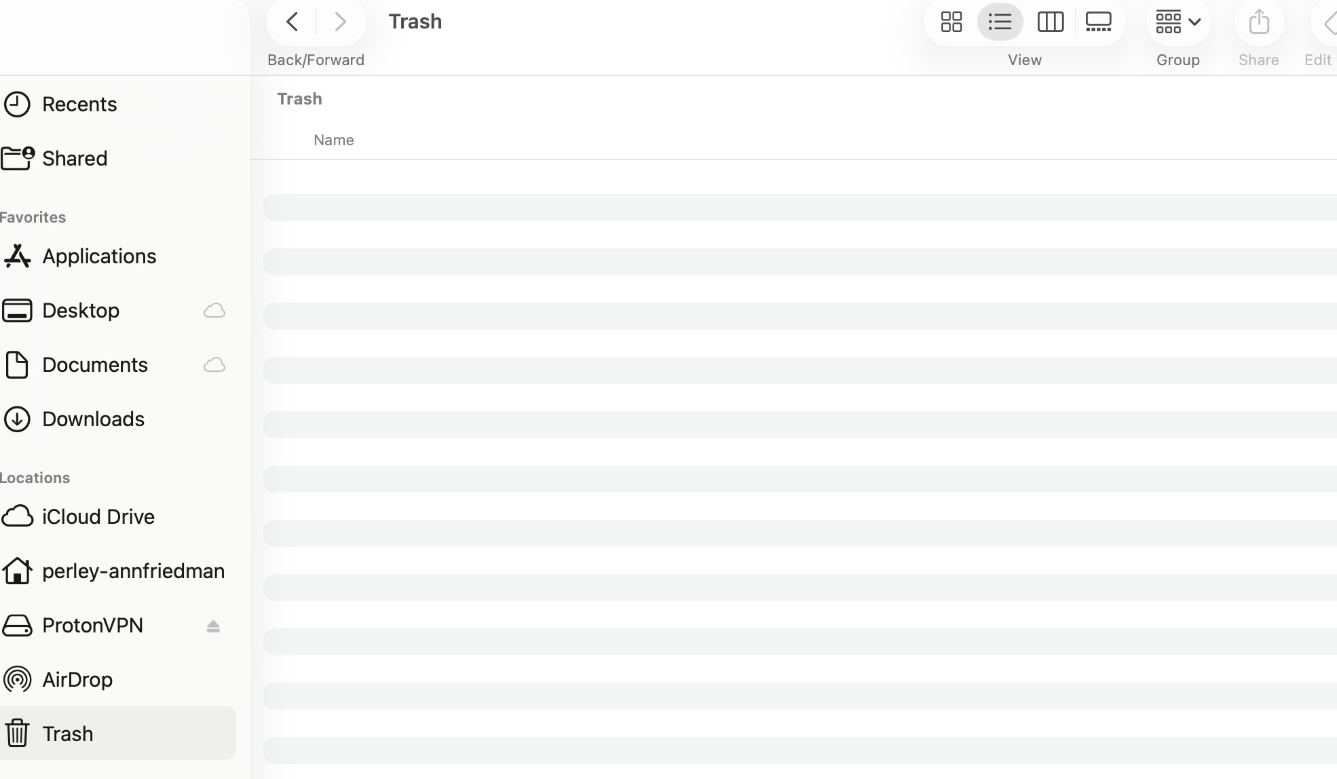Go back with the back arrow

(x=293, y=22)
